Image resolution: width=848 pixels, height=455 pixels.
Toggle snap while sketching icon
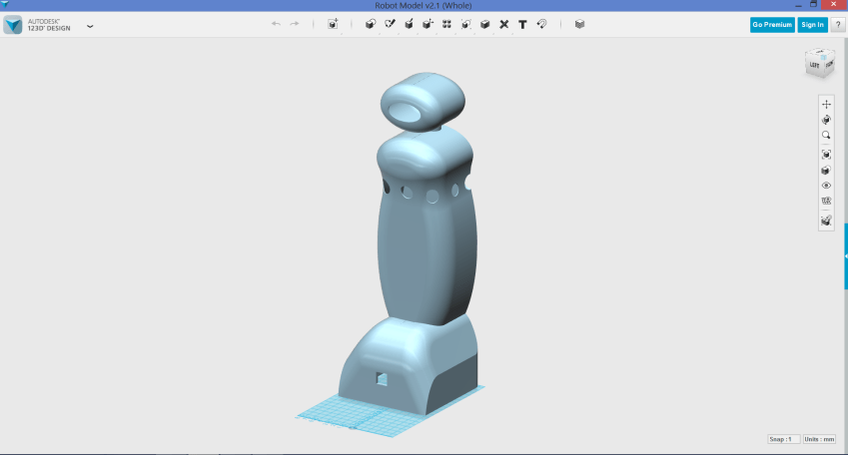pos(826,221)
